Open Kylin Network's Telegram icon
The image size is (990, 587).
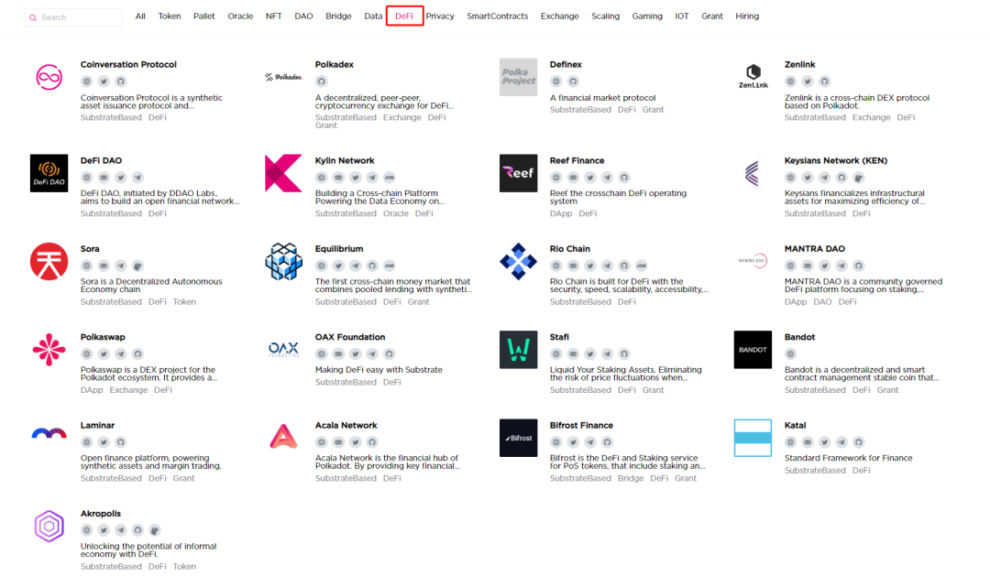click(x=372, y=177)
